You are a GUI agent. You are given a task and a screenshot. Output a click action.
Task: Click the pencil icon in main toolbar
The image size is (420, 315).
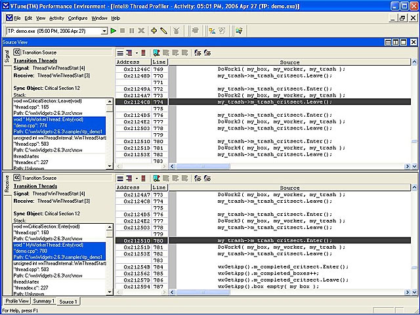[163, 30]
